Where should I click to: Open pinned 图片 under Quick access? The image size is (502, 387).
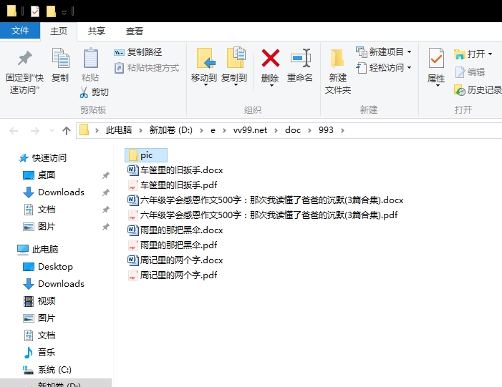pos(39,227)
